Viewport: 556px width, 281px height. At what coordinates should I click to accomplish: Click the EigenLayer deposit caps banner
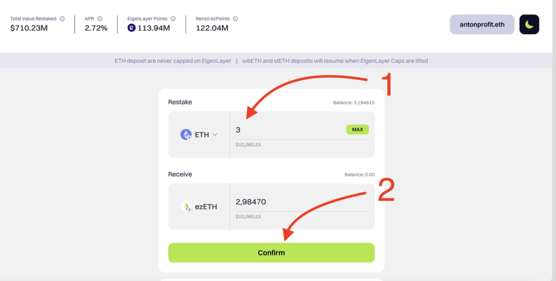[x=271, y=61]
